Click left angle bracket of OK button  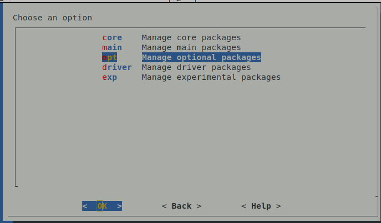coord(85,206)
